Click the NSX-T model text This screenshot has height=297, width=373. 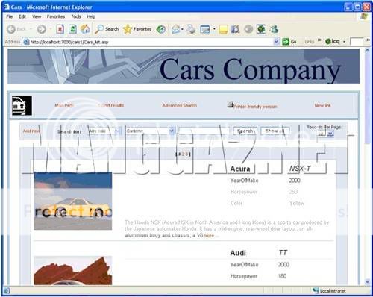point(300,169)
